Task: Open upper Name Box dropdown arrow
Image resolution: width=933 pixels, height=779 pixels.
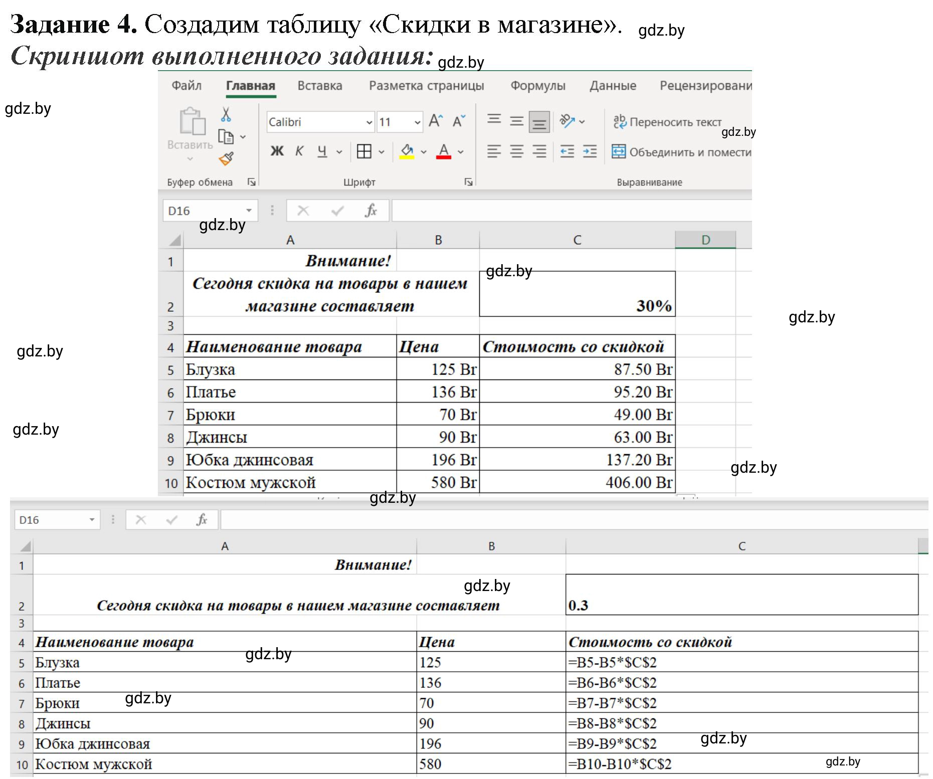Action: click(249, 211)
